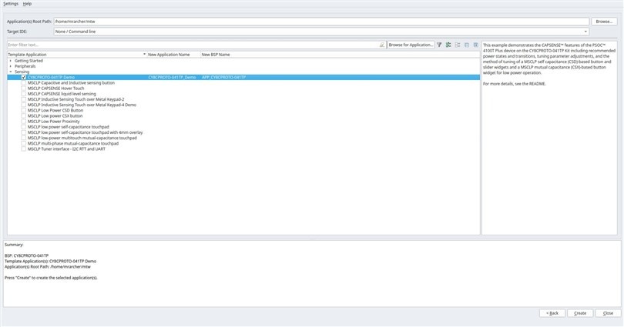Check MSCLP Low Power Proximity checkbox
Viewport: 624px width, 327px height.
[24, 122]
